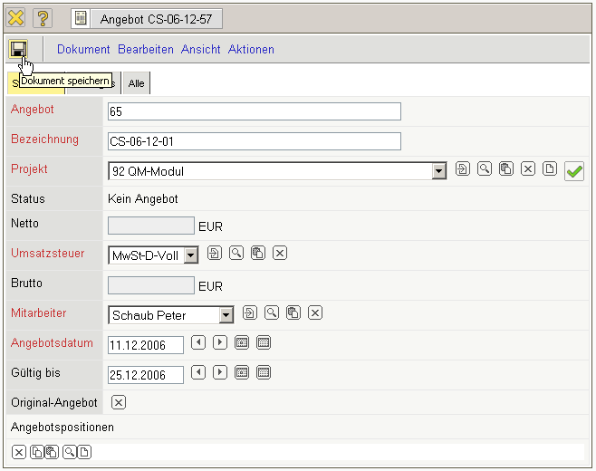
Task: Click the green checkmark beside Projekt
Action: point(573,170)
